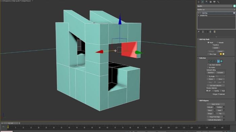Select Element sub-object level icon

[x=222, y=61]
